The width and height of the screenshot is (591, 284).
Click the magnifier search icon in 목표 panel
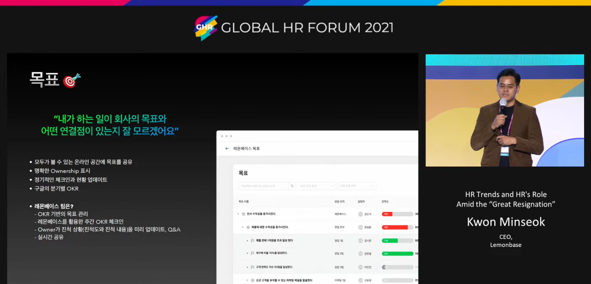tap(292, 186)
